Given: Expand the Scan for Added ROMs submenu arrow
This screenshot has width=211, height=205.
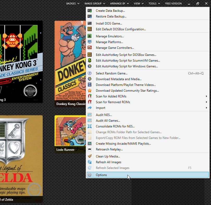Looking at the screenshot, I should [x=206, y=96].
